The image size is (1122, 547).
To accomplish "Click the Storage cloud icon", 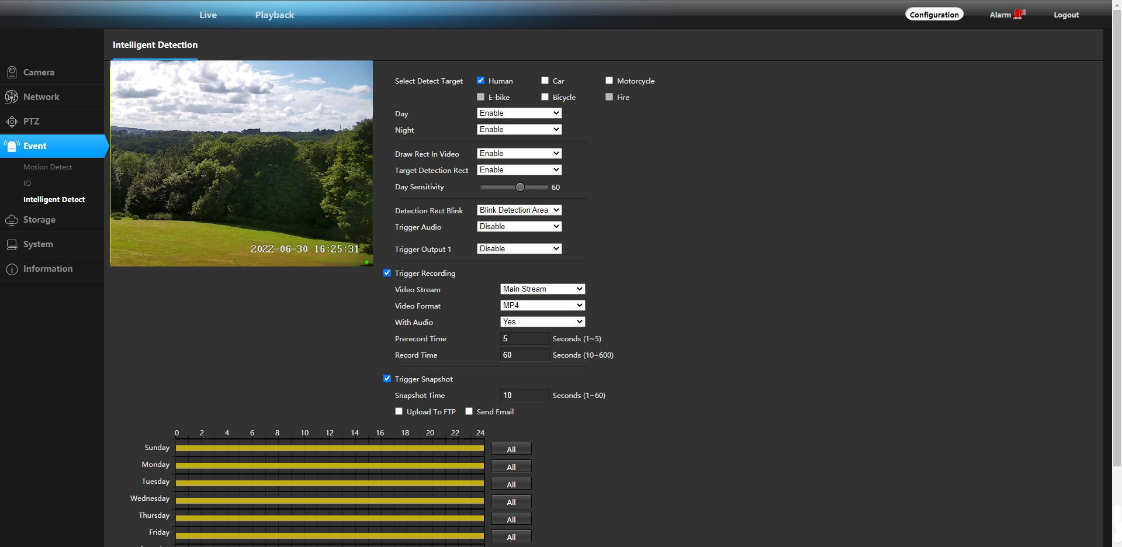I will pyautogui.click(x=12, y=220).
